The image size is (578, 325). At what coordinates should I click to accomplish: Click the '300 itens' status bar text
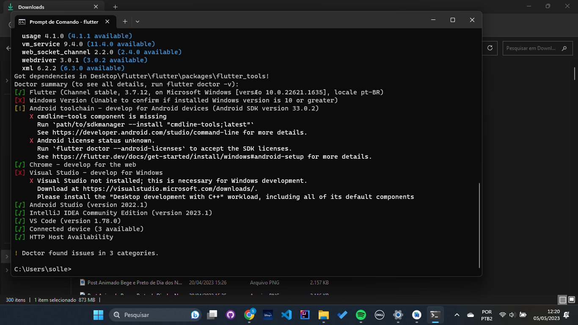pyautogui.click(x=16, y=300)
